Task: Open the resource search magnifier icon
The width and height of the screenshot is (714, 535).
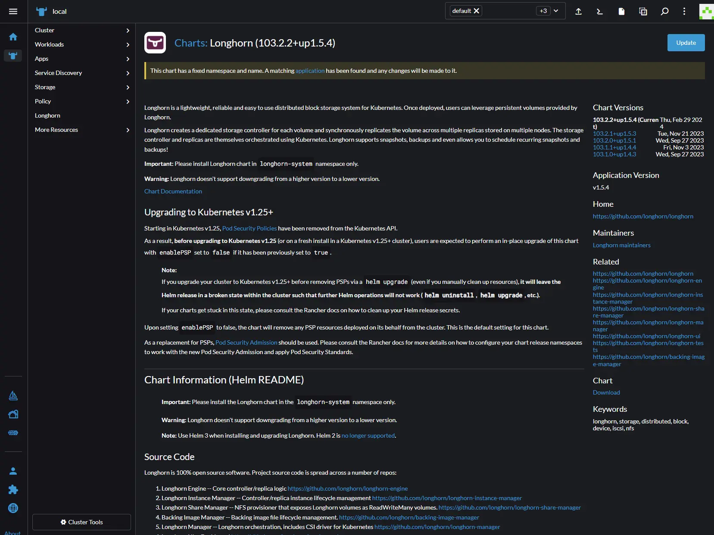Action: [664, 12]
